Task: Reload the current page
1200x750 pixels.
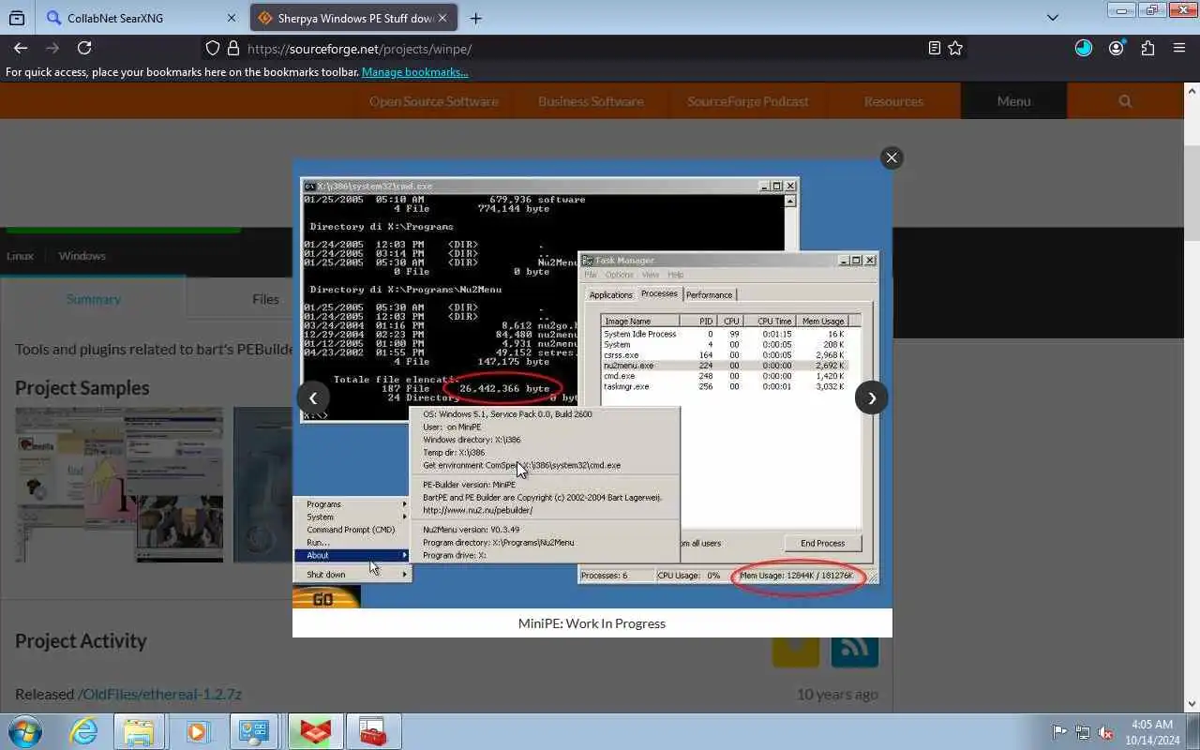Action: 84,48
